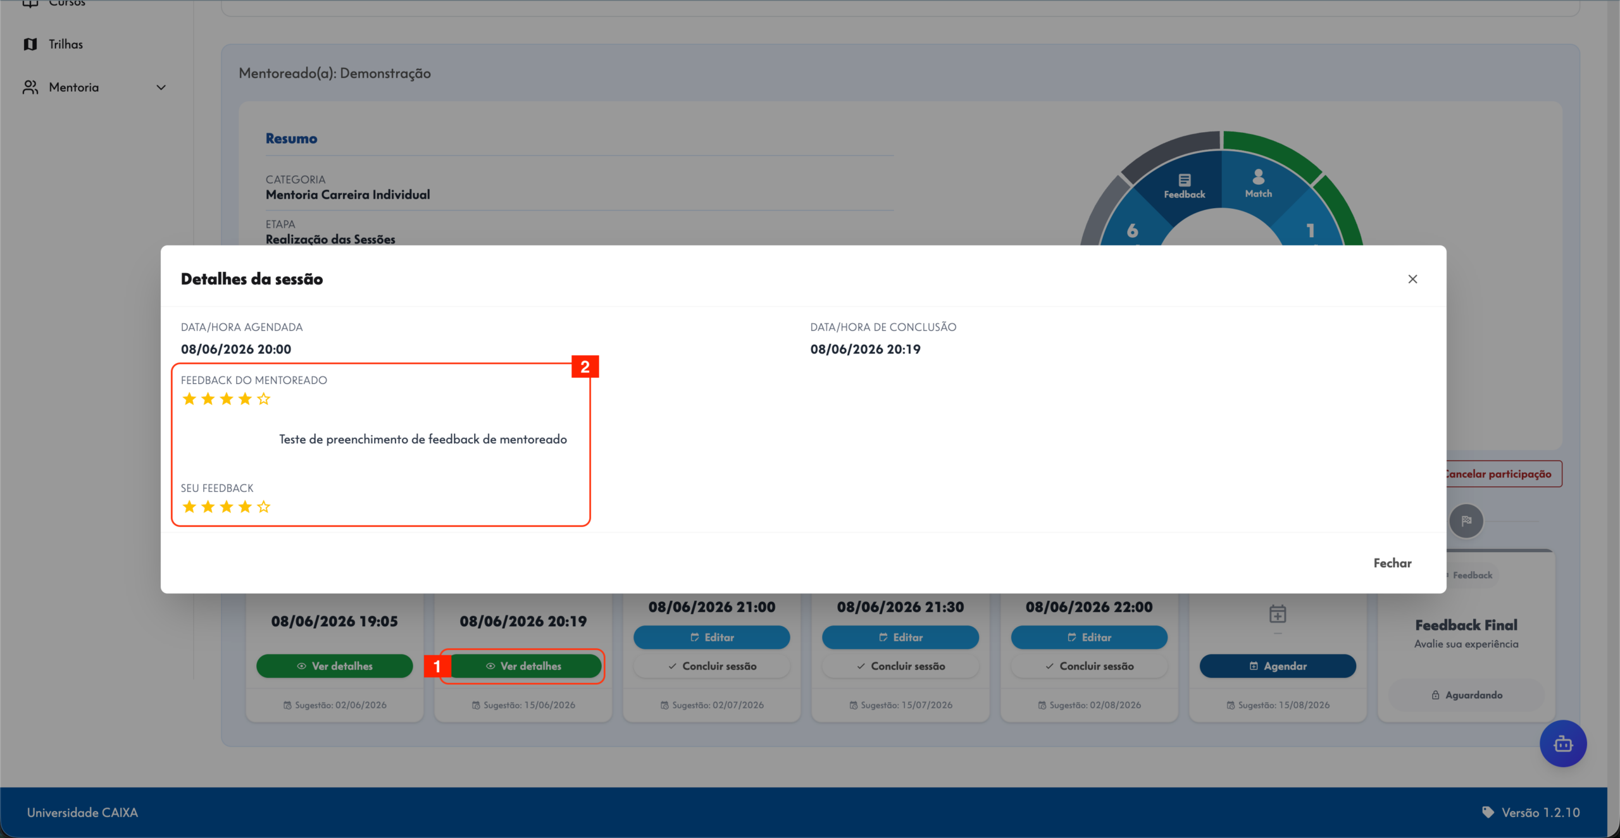Click the Trilhas map icon in sidebar
This screenshot has height=838, width=1620.
30,44
